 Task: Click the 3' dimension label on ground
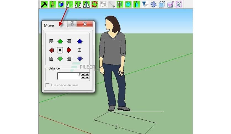[x=117, y=127]
